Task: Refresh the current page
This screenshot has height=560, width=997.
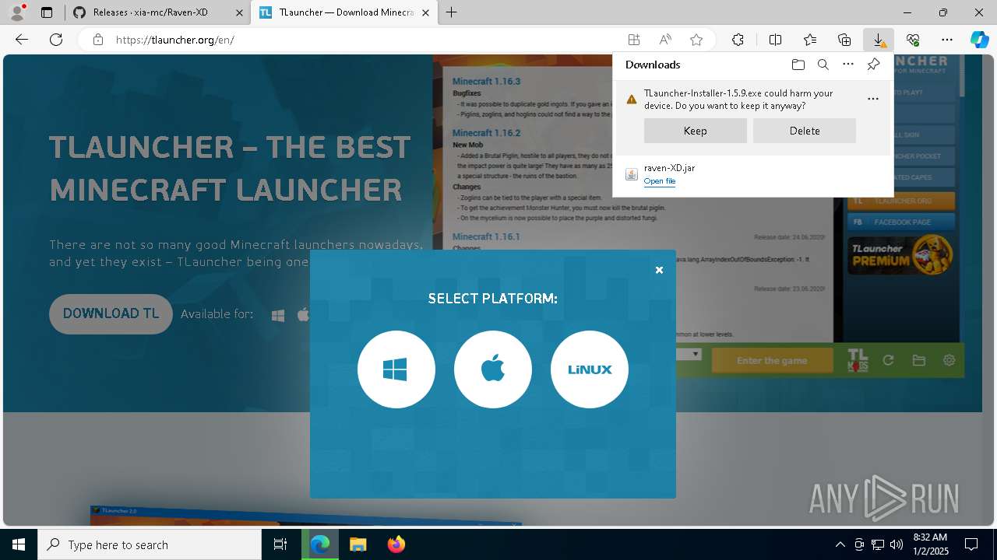Action: pos(56,40)
